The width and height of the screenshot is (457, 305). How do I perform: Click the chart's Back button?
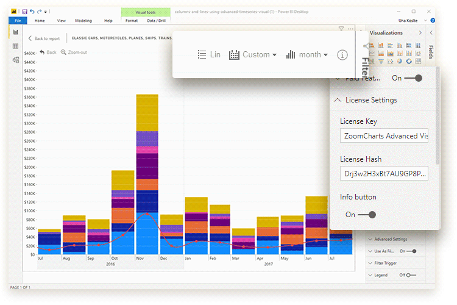48,52
